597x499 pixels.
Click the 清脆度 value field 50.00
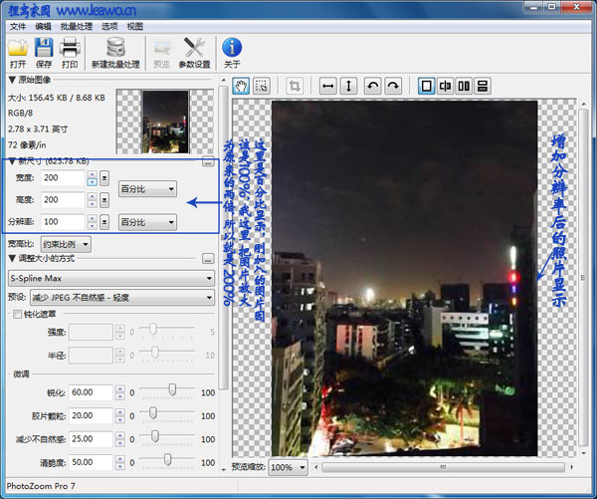pyautogui.click(x=91, y=462)
